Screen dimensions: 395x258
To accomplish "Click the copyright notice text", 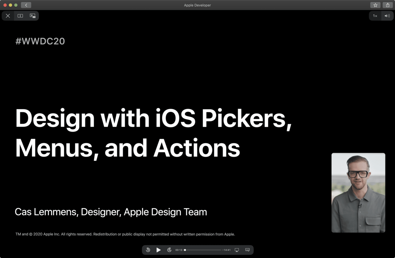I will (x=125, y=234).
